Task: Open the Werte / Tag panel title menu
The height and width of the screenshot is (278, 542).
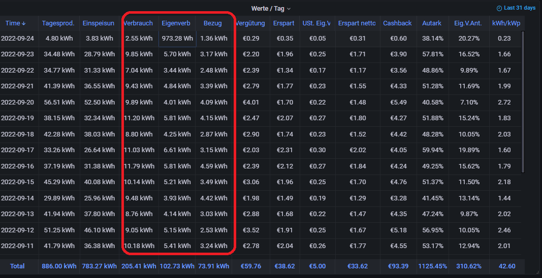Action: [267, 9]
